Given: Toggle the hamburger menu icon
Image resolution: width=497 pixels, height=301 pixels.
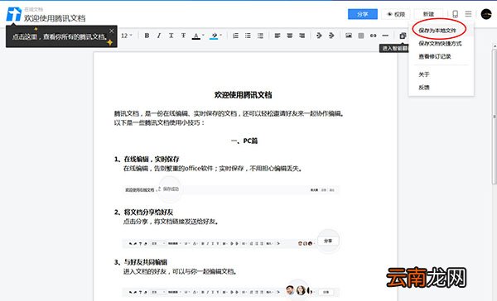Looking at the screenshot, I should coord(468,14).
